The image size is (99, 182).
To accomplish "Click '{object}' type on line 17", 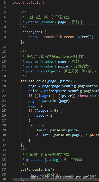I will tap(52, 71).
